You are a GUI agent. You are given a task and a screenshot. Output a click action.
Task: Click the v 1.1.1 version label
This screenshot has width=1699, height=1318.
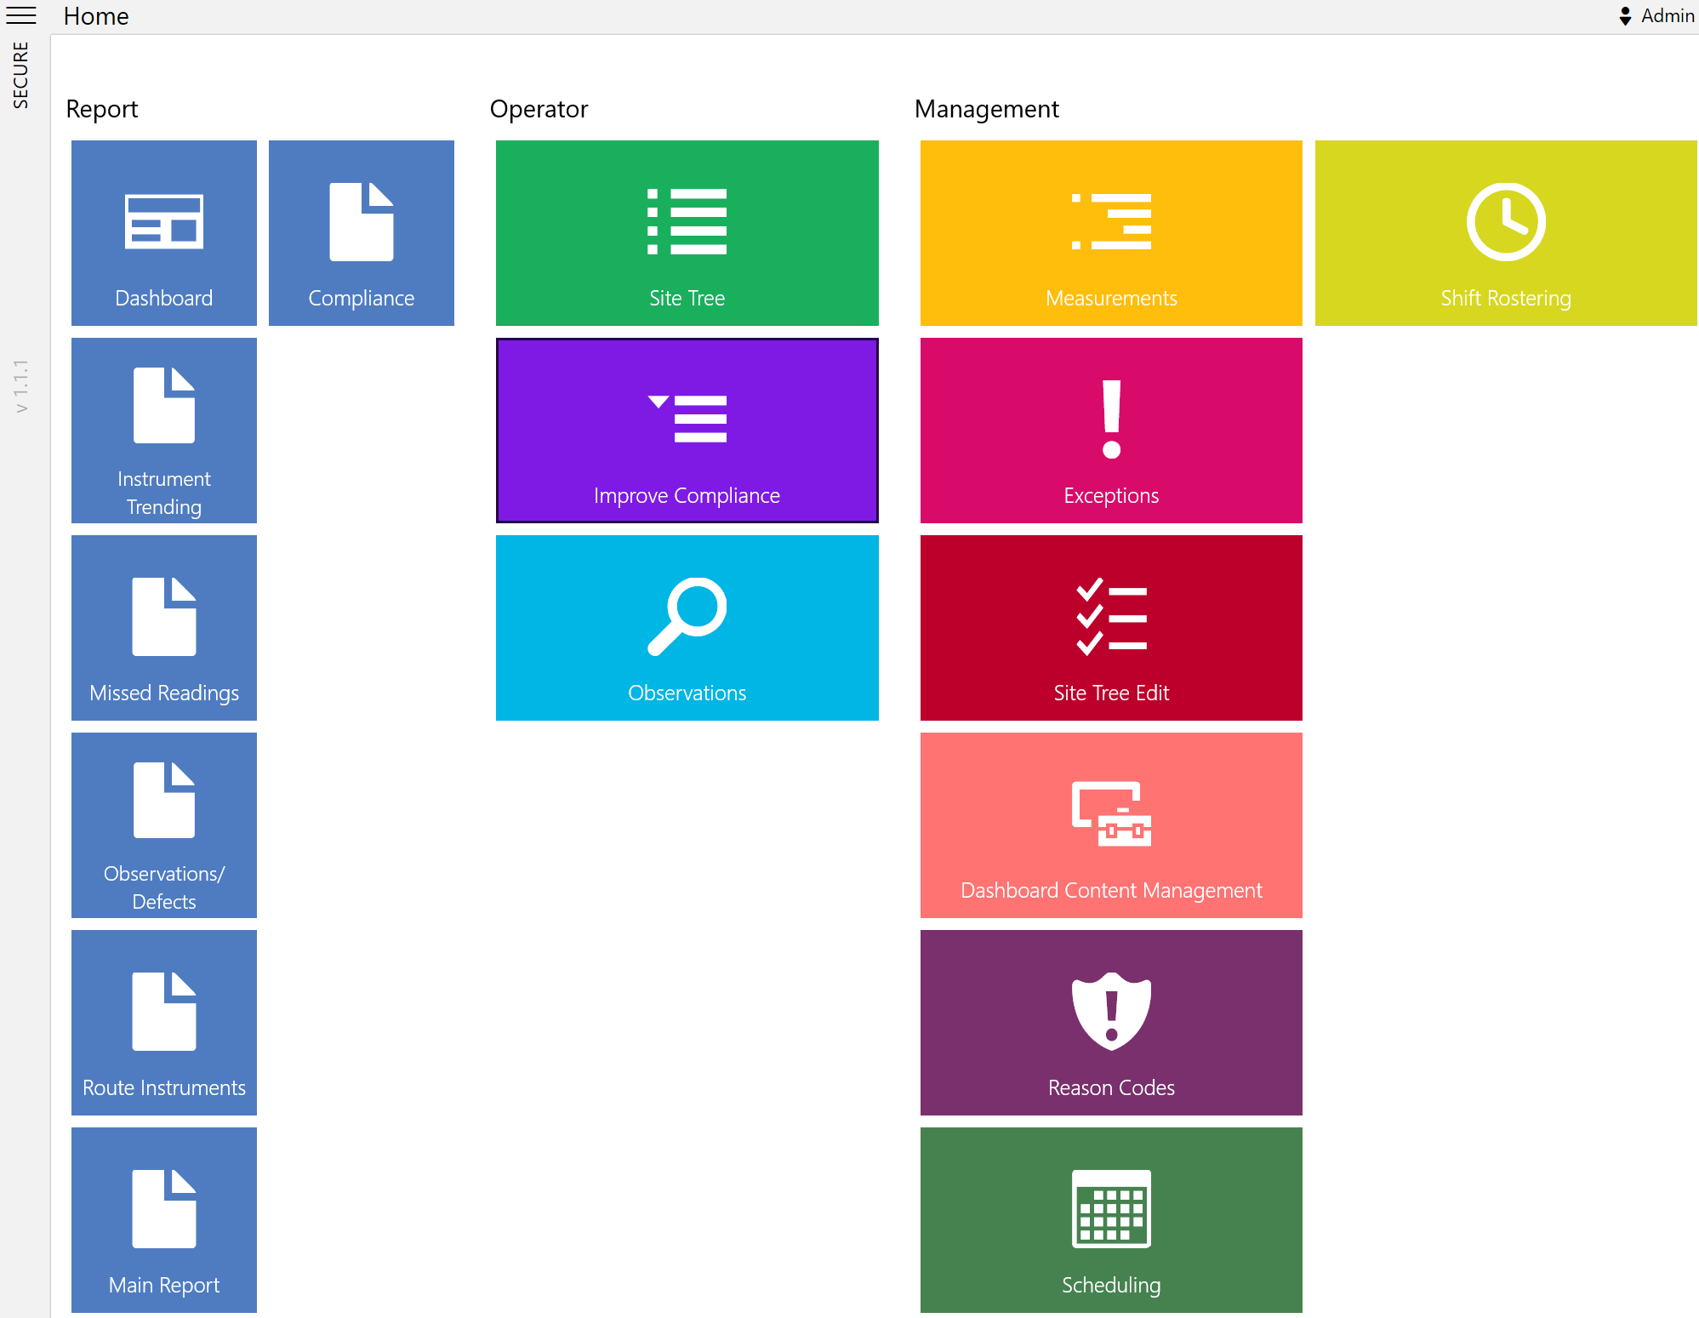tap(21, 386)
